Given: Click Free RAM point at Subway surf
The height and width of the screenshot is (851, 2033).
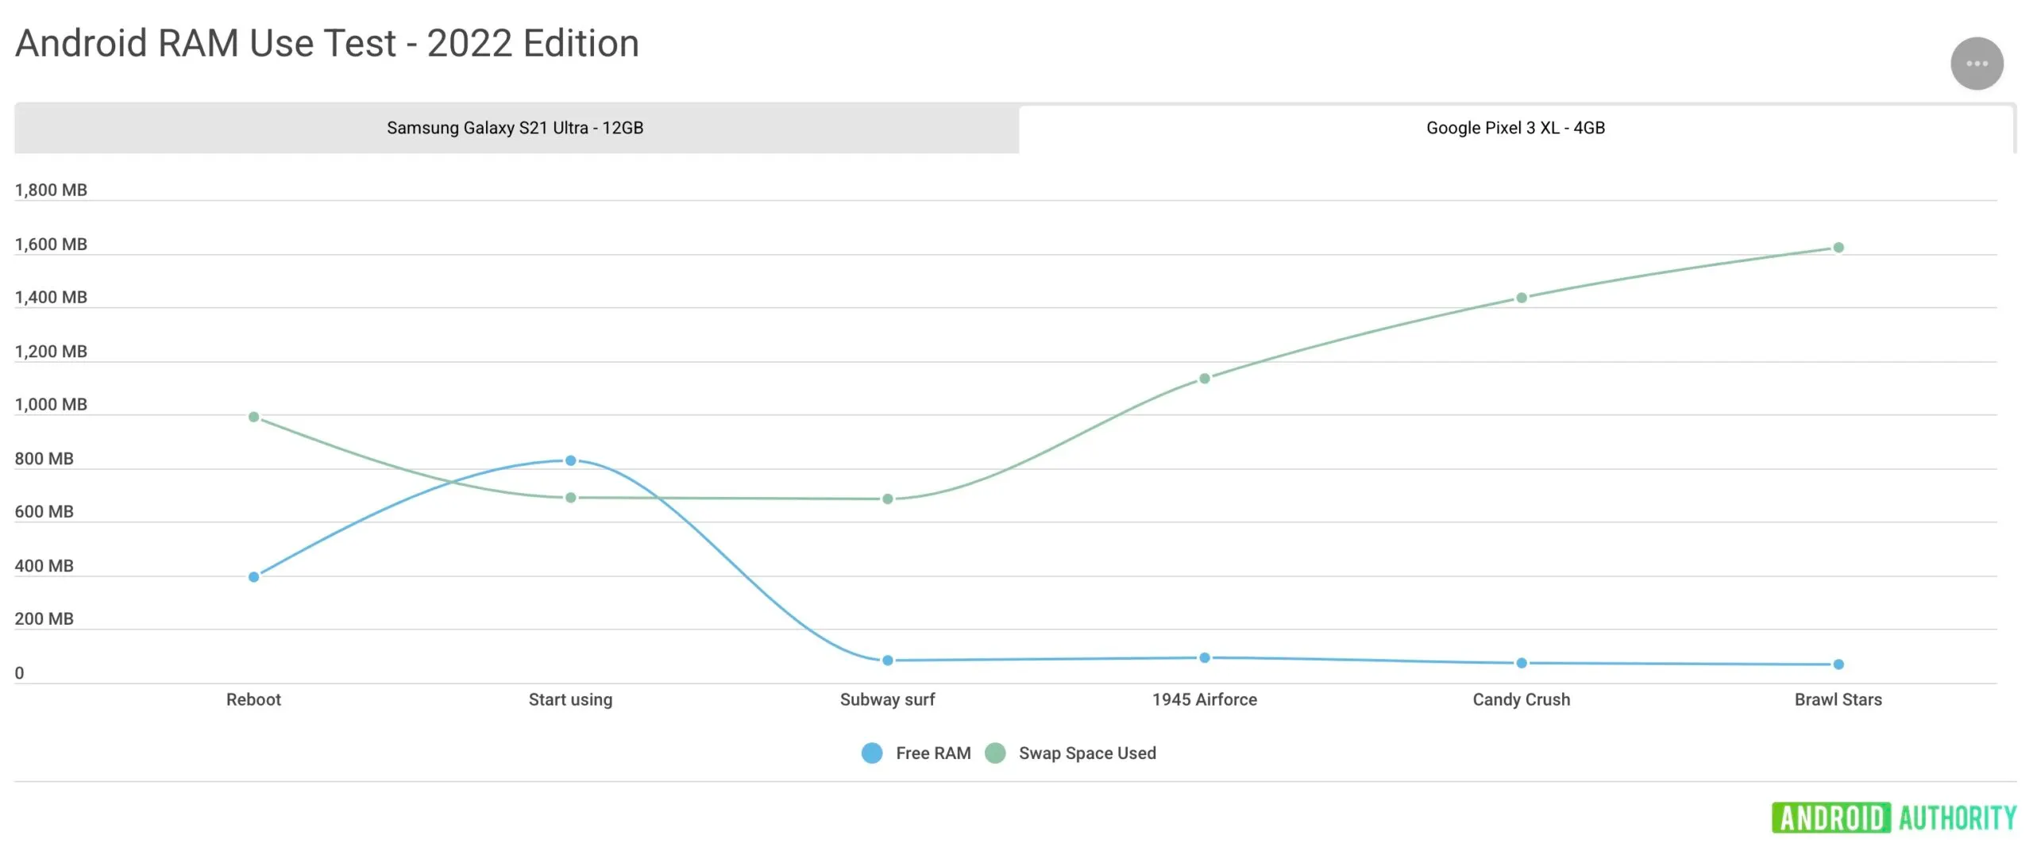Looking at the screenshot, I should 888,660.
